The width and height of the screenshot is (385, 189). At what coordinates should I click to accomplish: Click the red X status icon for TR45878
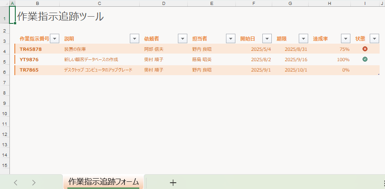coord(365,49)
